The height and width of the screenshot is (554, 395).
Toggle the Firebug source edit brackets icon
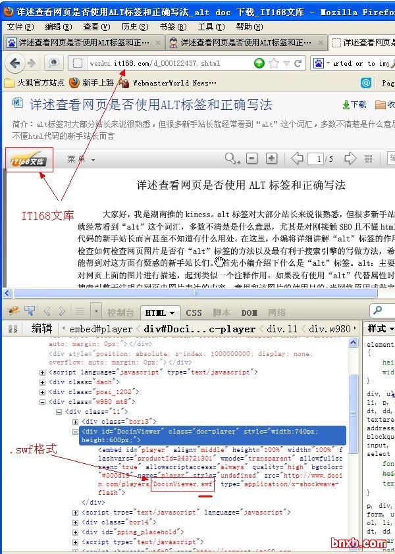click(13, 329)
